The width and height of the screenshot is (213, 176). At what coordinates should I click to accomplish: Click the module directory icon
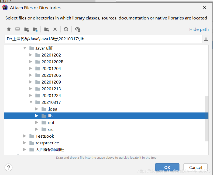pyautogui.click(x=35, y=29)
